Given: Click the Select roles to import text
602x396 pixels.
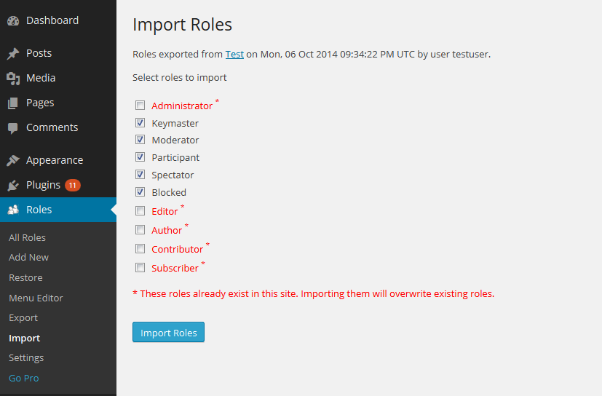Looking at the screenshot, I should 180,78.
